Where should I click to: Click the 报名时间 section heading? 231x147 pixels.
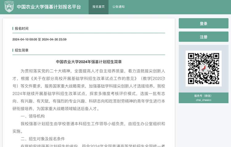coord(22,29)
